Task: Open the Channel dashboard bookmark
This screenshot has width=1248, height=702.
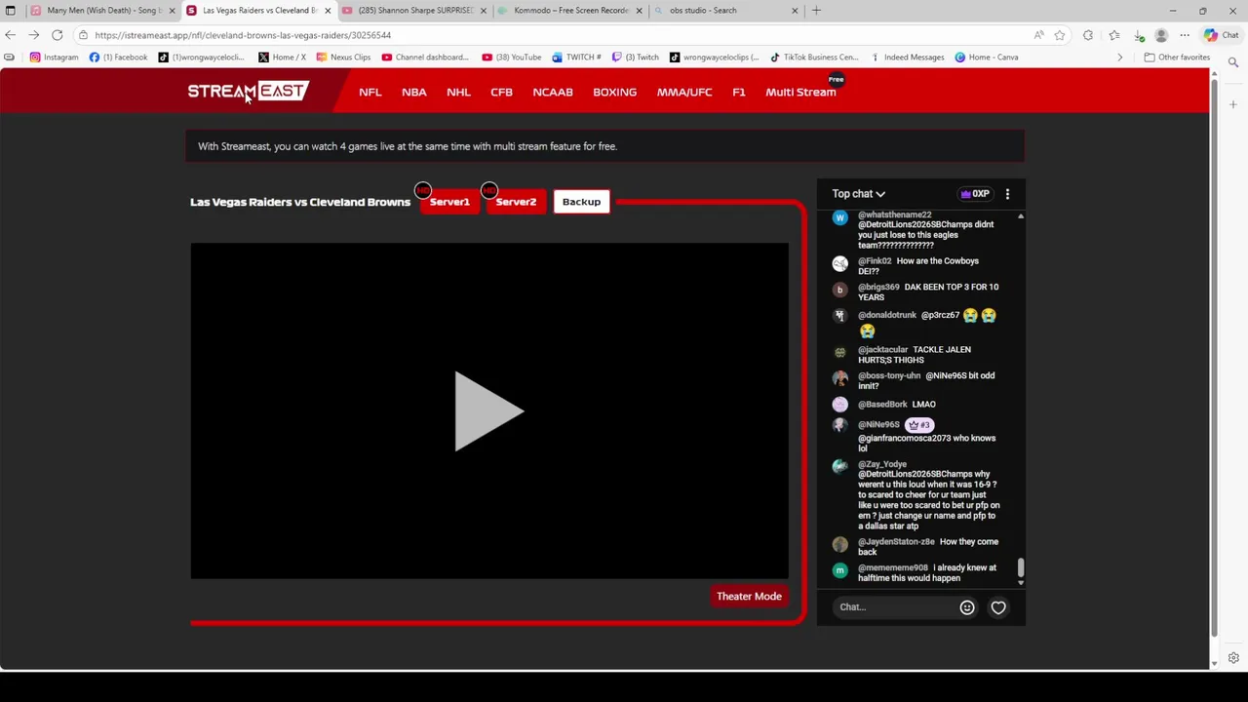Action: pos(425,58)
